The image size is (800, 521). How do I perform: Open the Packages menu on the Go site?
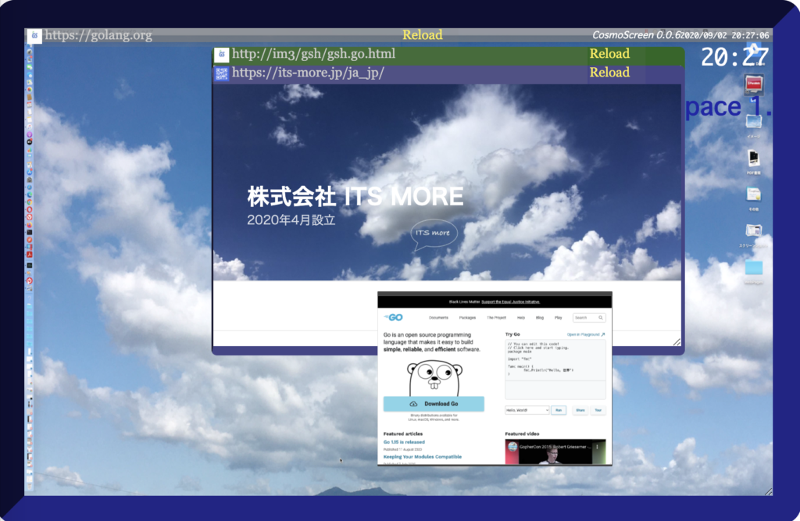(467, 318)
